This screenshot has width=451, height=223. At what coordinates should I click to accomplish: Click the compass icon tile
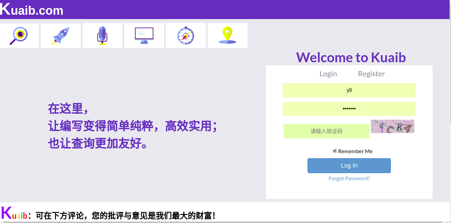(x=186, y=35)
